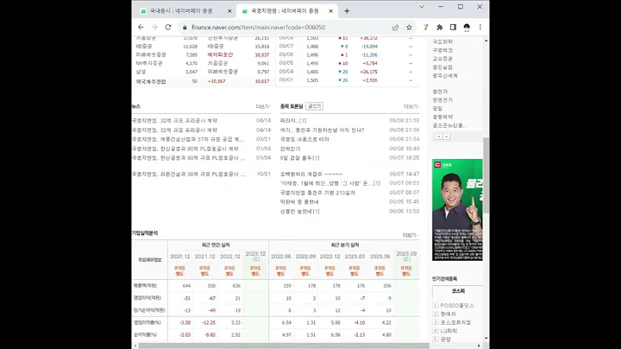
Task: Open 금양 in popular searches
Action: (446, 339)
